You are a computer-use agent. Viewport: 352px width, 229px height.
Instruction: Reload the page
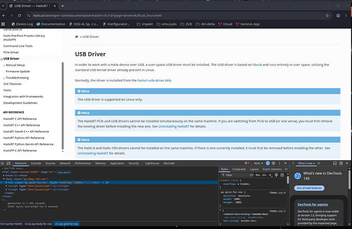[19, 15]
